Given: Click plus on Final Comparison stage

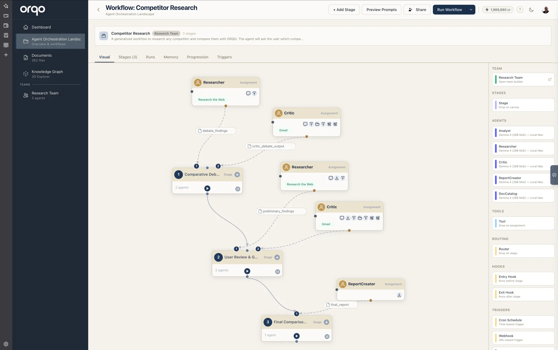Looking at the screenshot, I should [x=326, y=322].
